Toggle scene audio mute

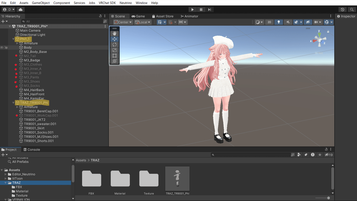point(288,22)
